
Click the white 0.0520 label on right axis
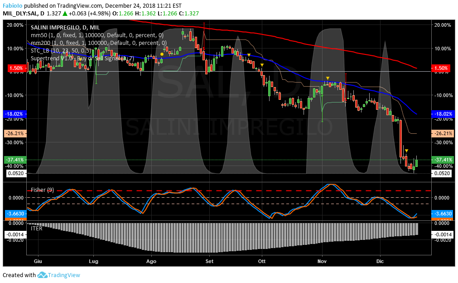click(442, 173)
